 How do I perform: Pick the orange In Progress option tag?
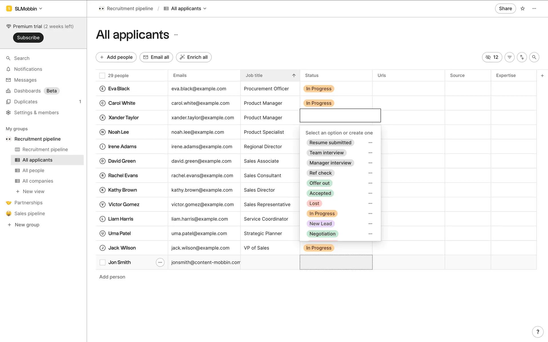pyautogui.click(x=322, y=213)
